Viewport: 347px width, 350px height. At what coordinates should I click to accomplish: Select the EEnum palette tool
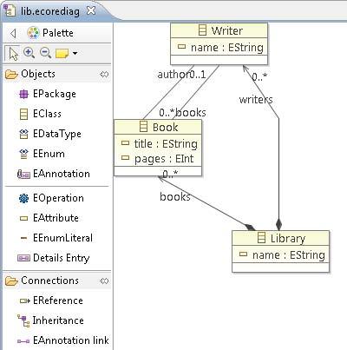coord(42,154)
